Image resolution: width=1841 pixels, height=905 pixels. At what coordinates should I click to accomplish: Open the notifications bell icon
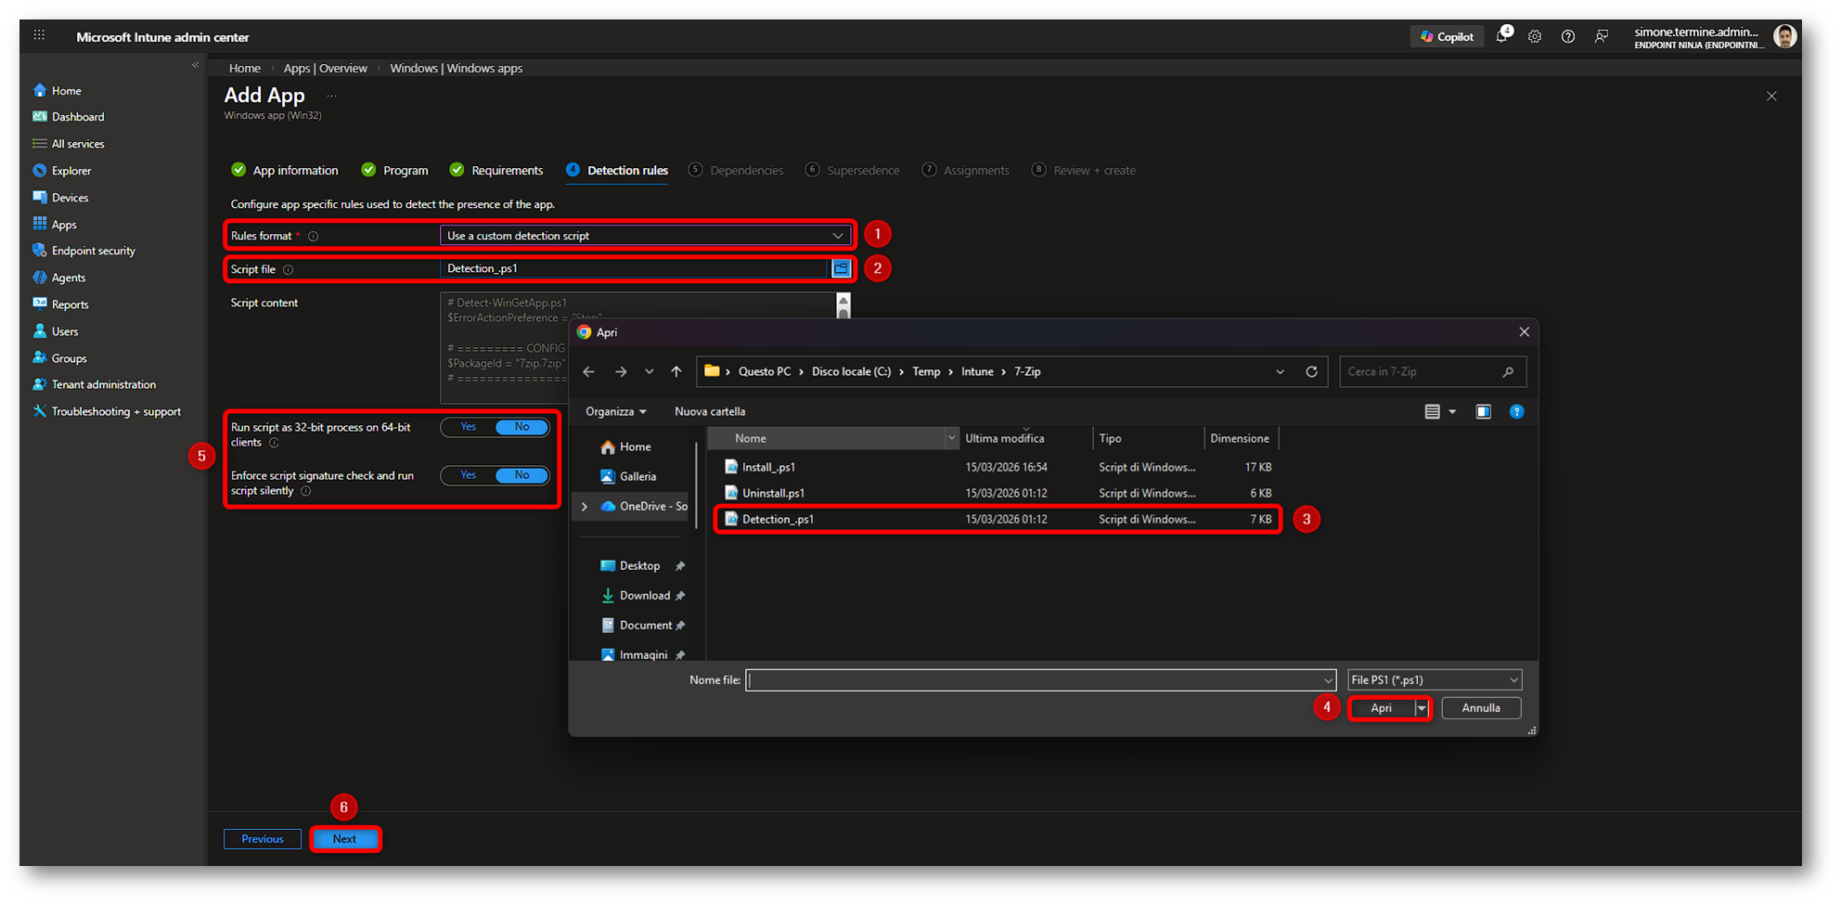coord(1501,37)
